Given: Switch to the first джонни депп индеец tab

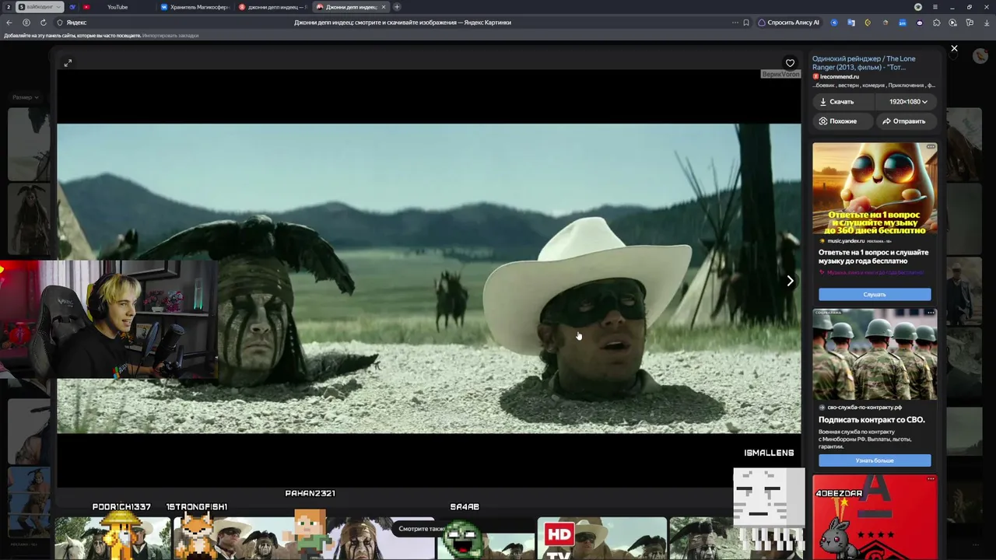Looking at the screenshot, I should pos(272,7).
